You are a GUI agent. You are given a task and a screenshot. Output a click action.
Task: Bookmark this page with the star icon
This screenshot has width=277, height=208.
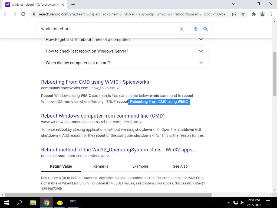click(x=243, y=14)
